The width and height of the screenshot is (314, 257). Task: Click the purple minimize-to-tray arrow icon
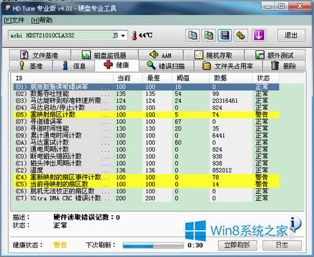[x=259, y=35]
